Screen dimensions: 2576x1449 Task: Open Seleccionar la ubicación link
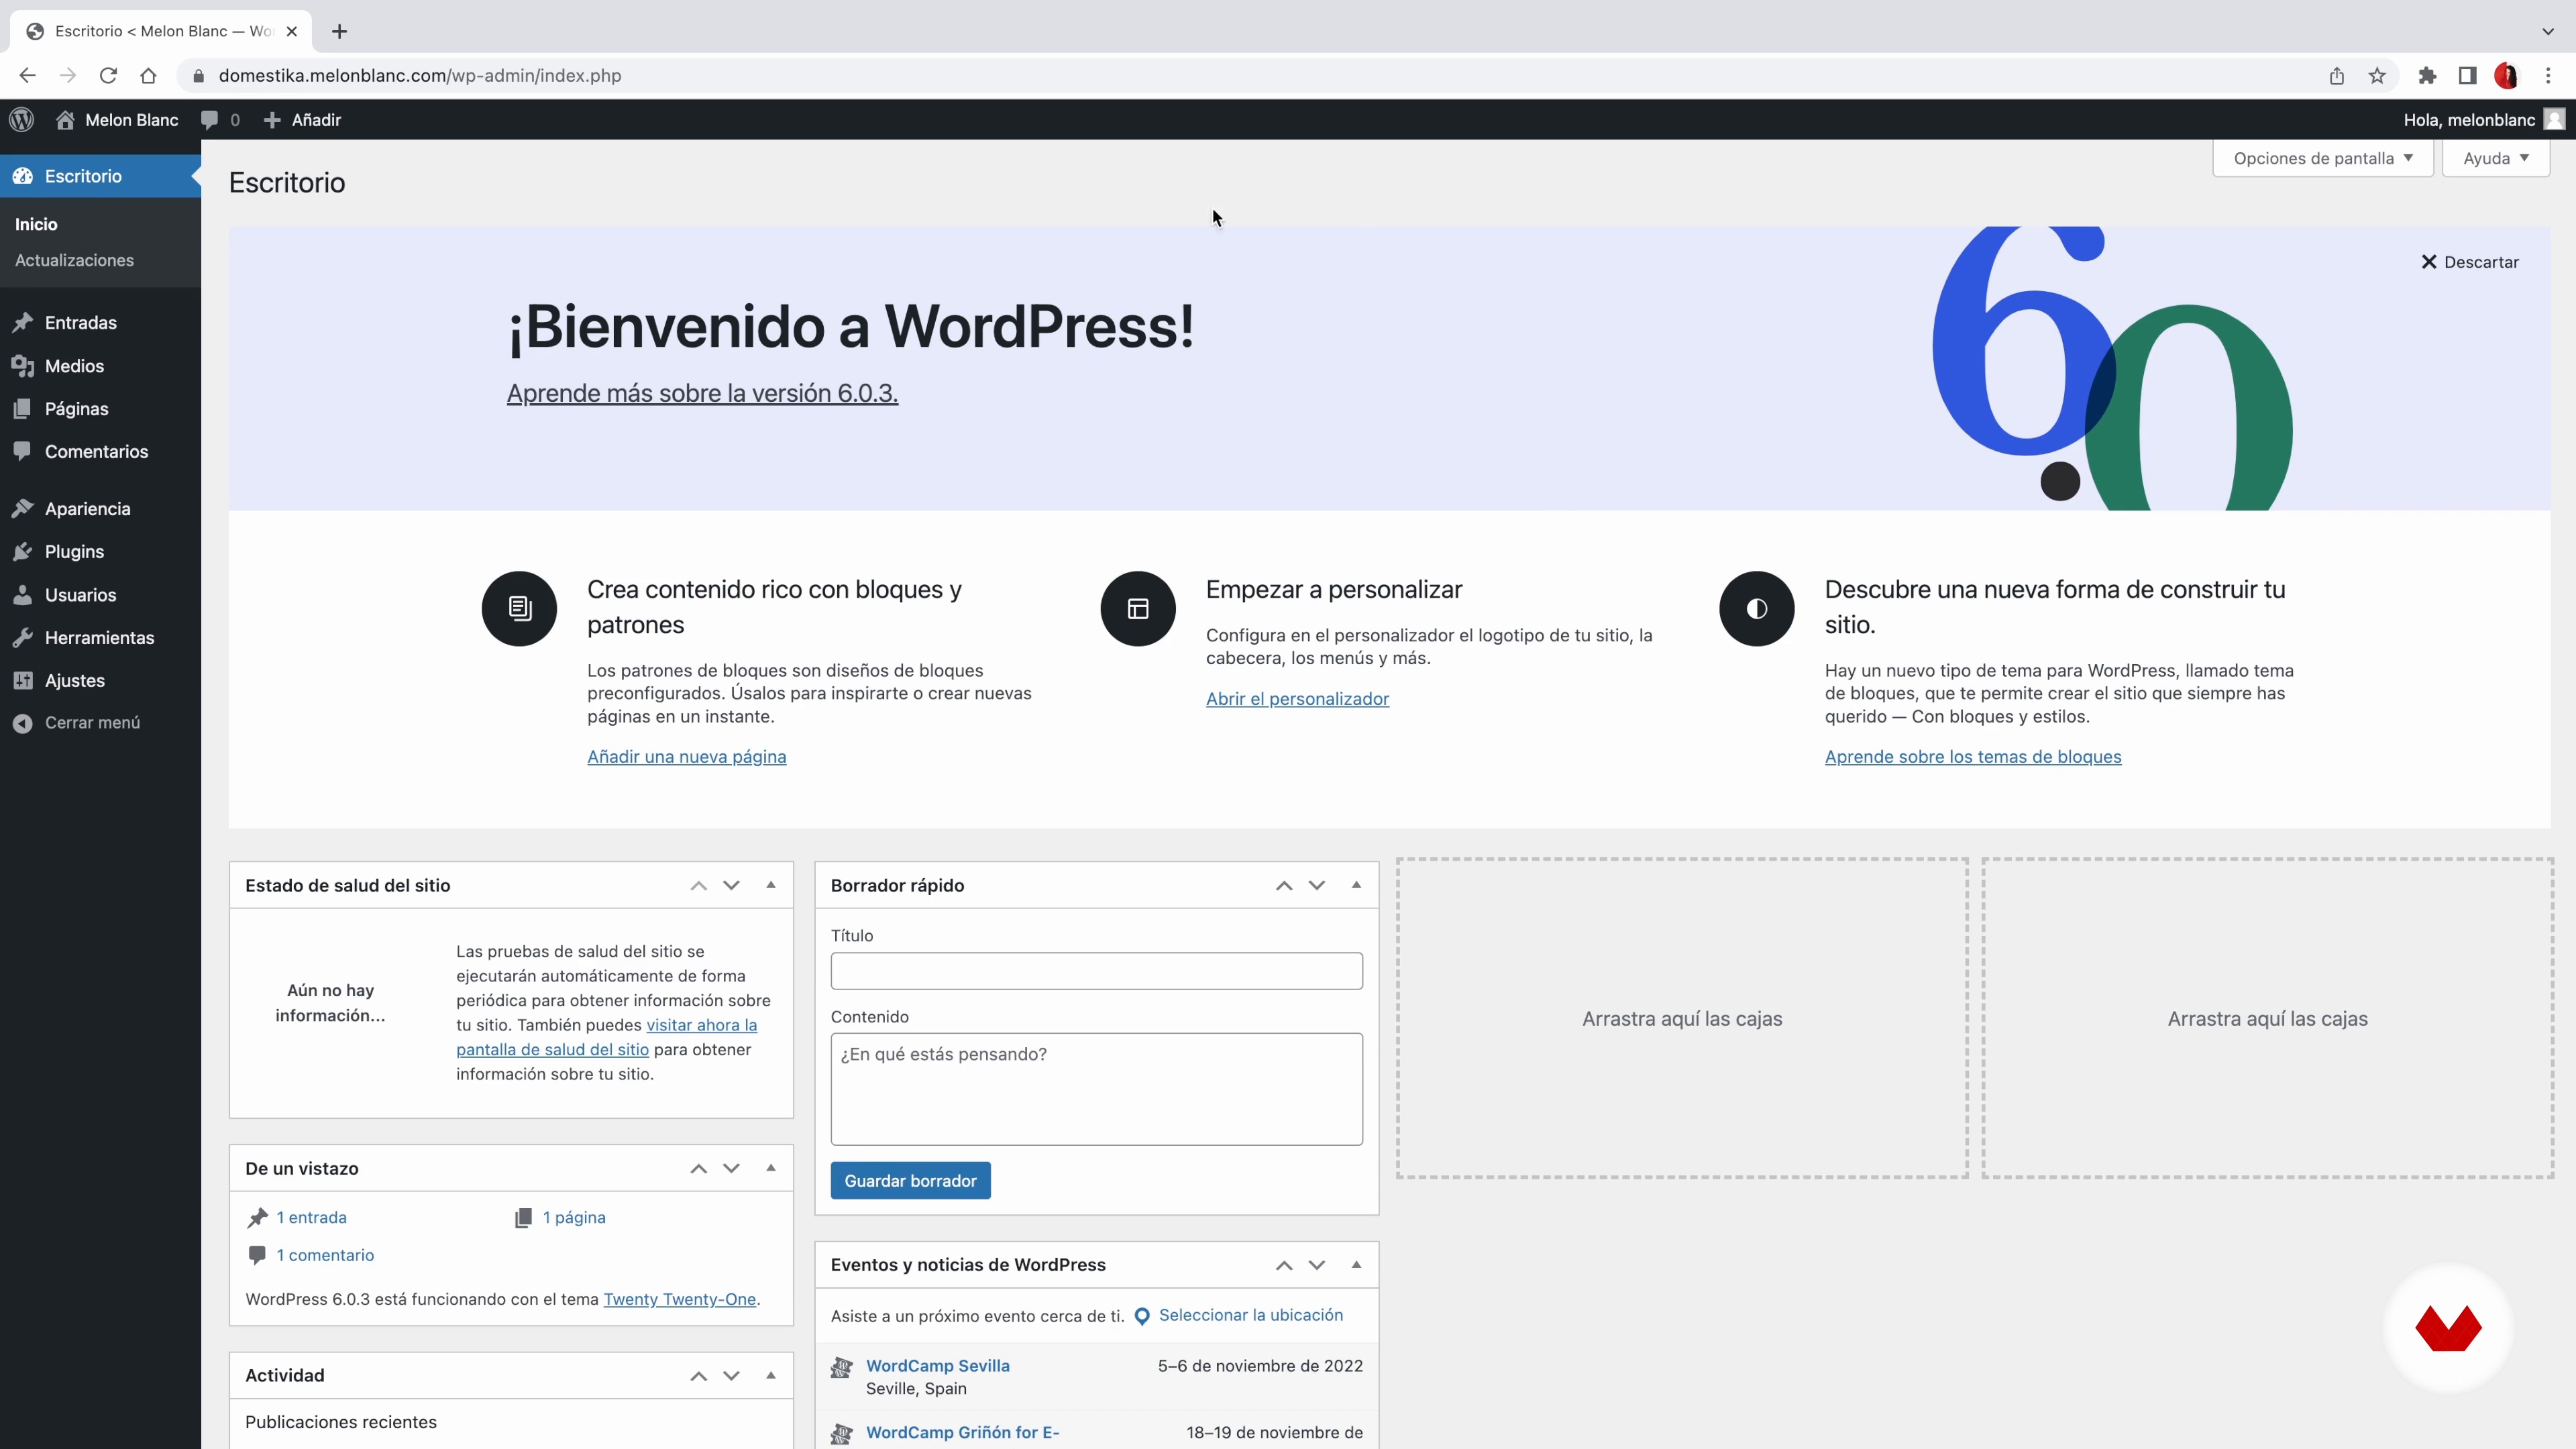click(x=1250, y=1315)
